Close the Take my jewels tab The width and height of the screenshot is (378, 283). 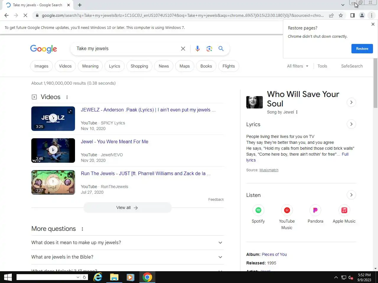(69, 5)
